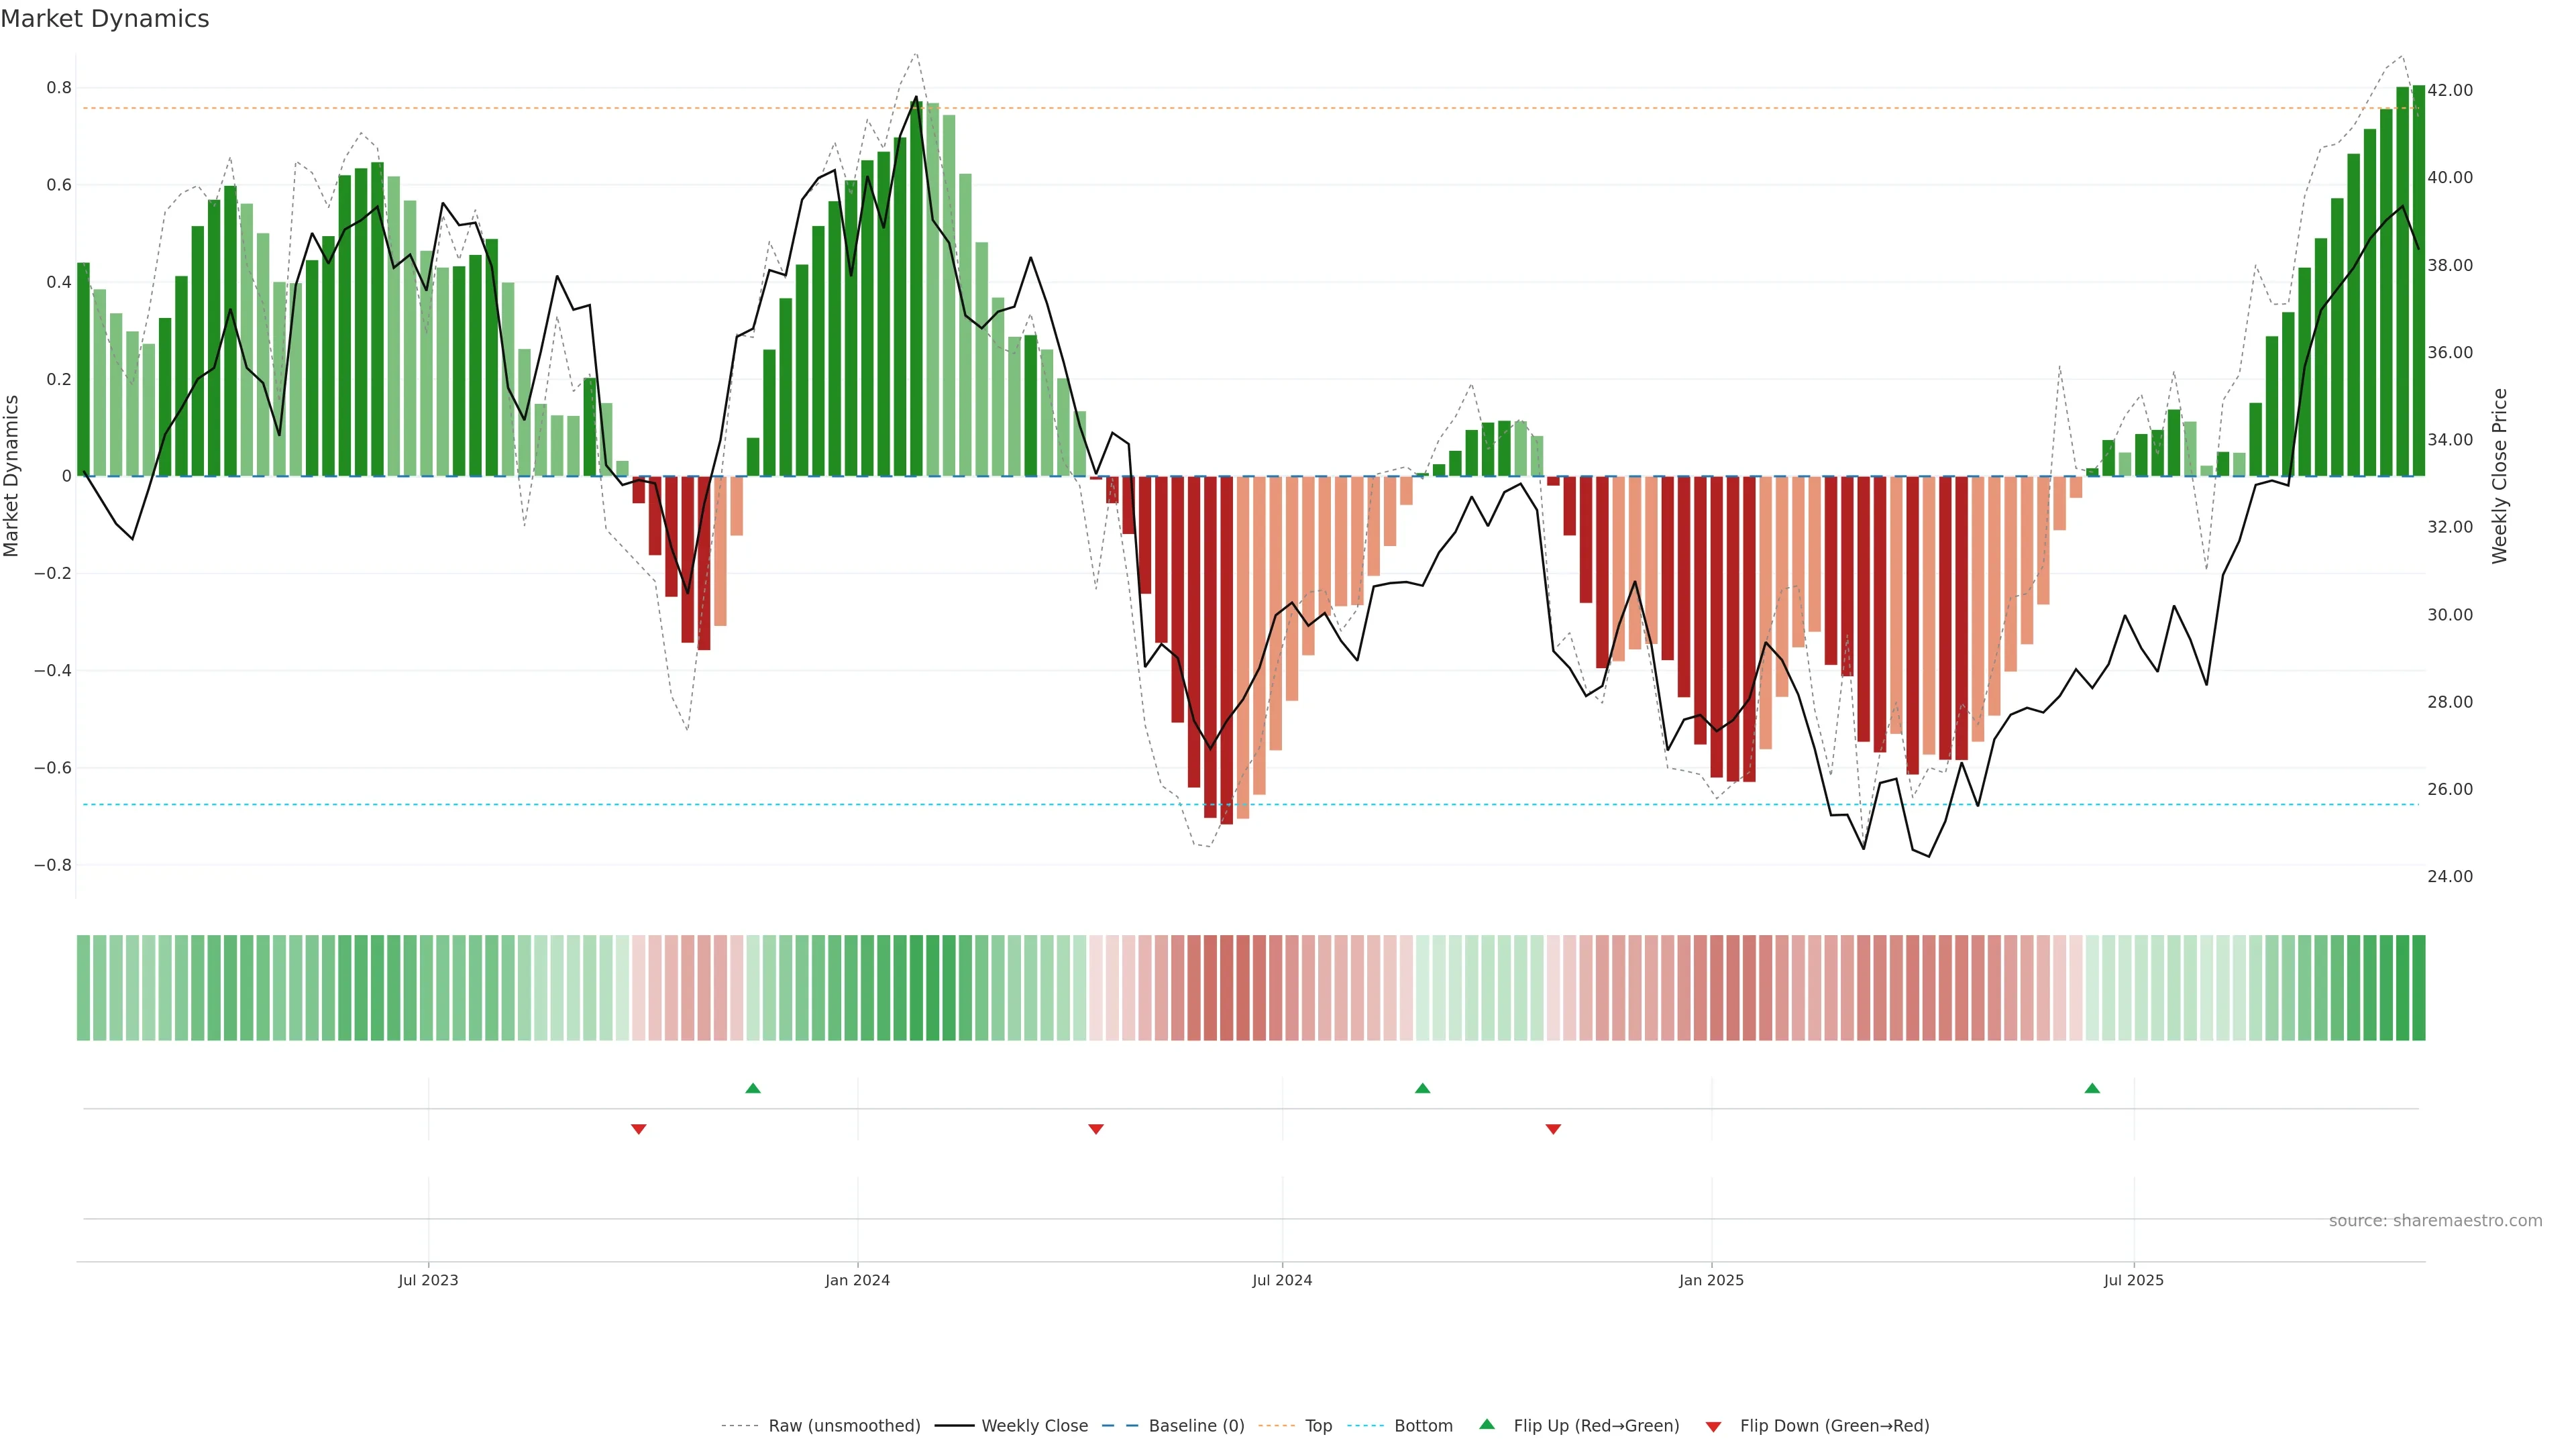
Task: Click the flip-up triangle before Jul 2025
Action: [x=2092, y=1088]
